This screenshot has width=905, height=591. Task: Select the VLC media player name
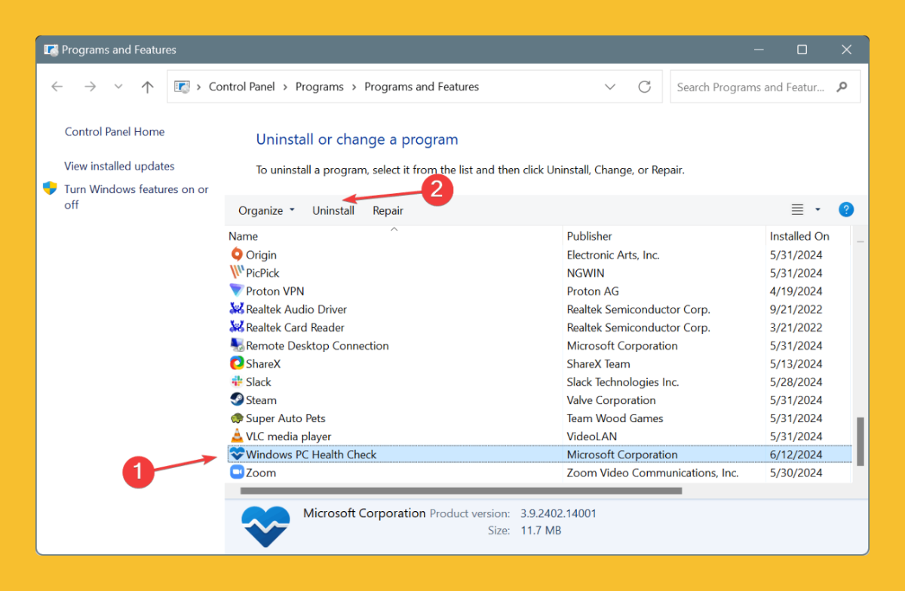point(288,436)
